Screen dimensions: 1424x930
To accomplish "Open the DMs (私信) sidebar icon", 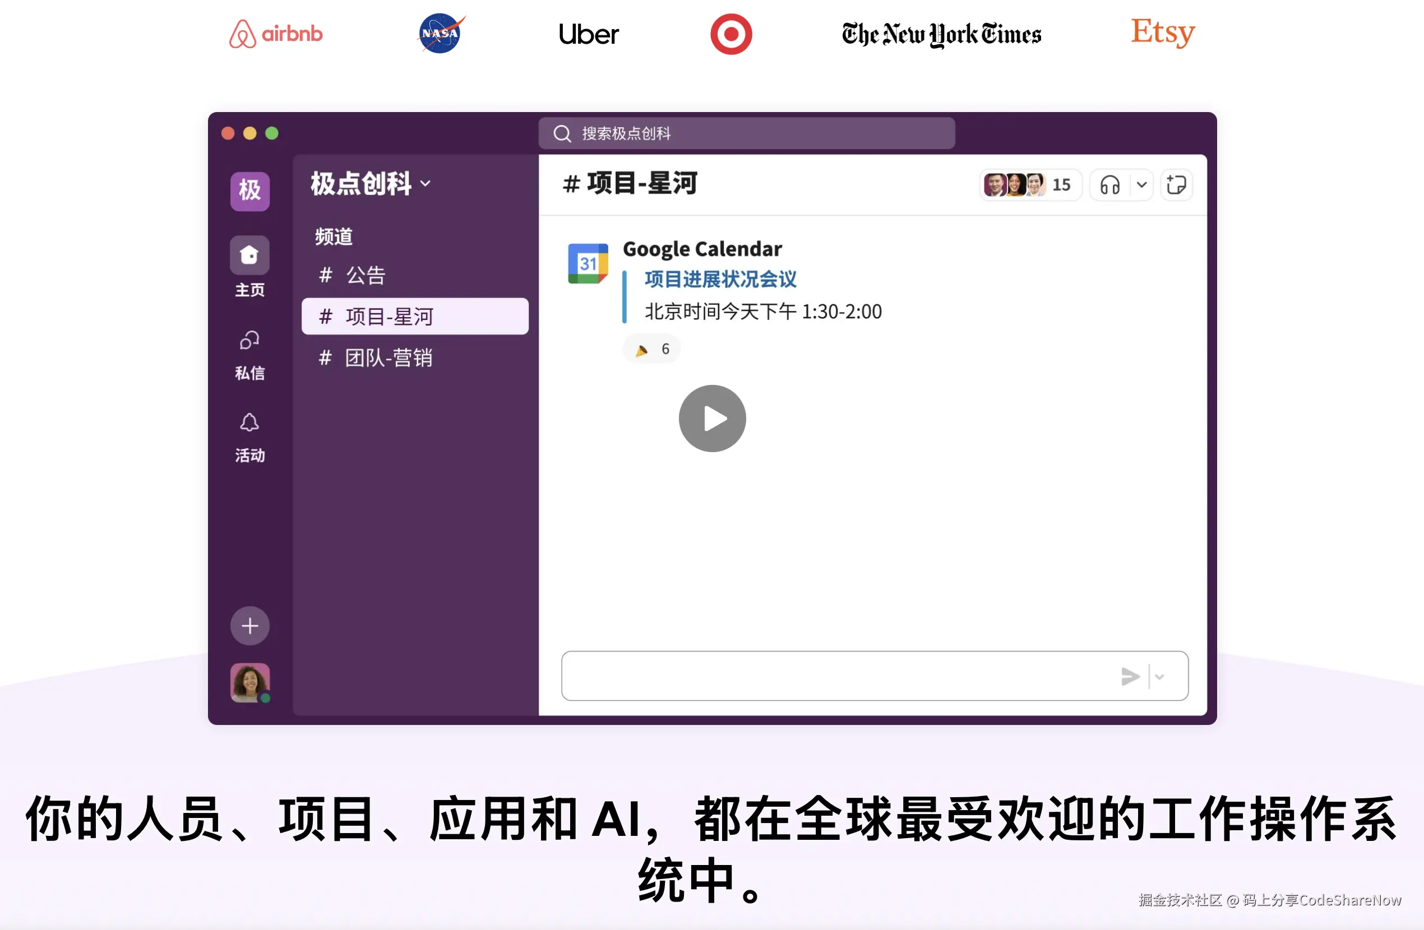I will tap(249, 340).
